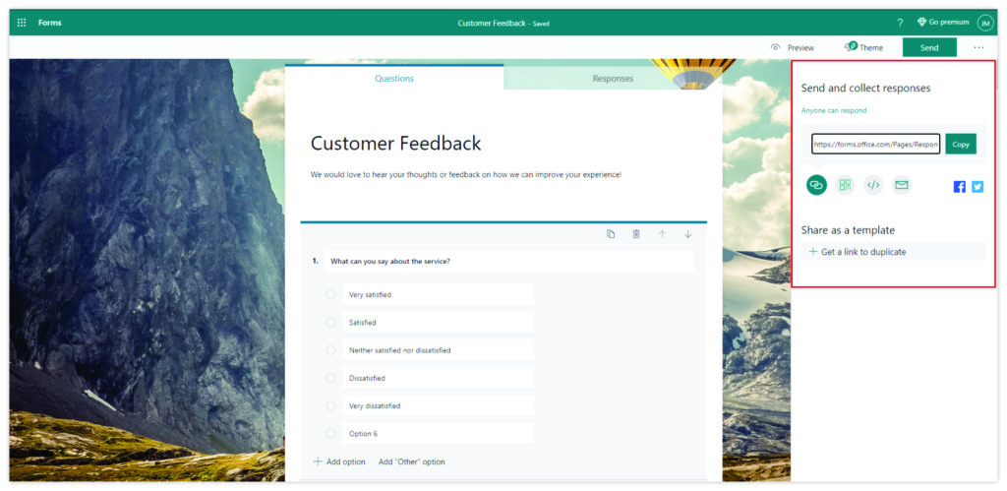Click the form description text
The image size is (1007, 491).
point(465,174)
